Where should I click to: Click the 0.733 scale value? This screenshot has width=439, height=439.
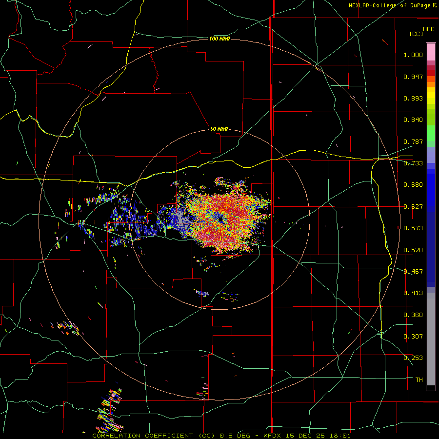(413, 163)
